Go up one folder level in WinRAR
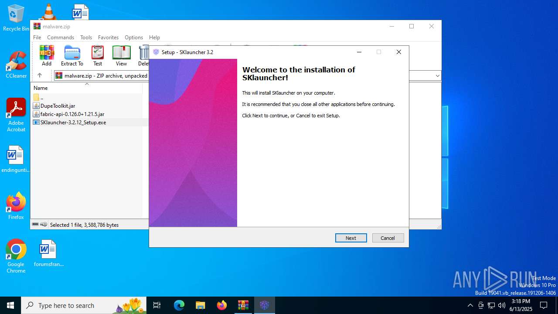The image size is (558, 314). (x=39, y=75)
